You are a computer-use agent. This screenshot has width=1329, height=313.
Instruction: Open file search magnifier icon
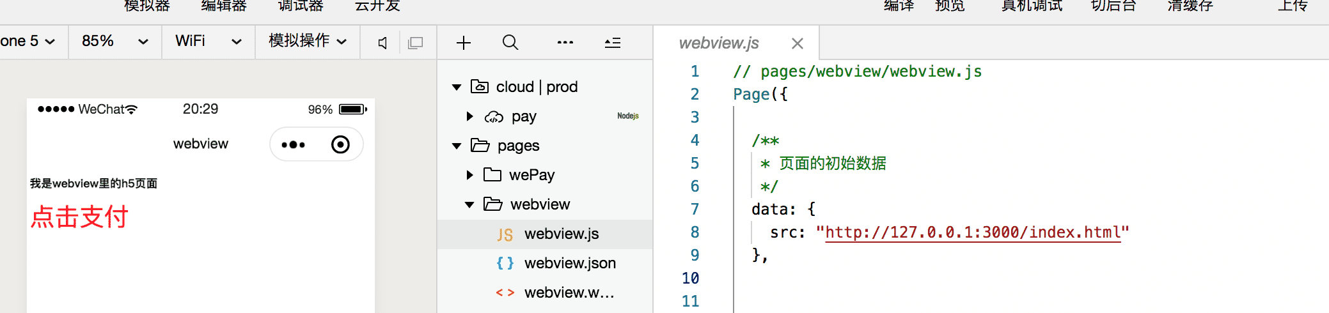pos(510,43)
